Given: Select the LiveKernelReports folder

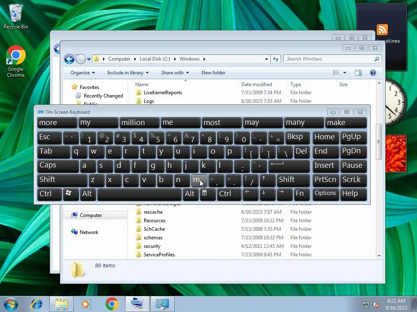Looking at the screenshot, I should coord(163,93).
